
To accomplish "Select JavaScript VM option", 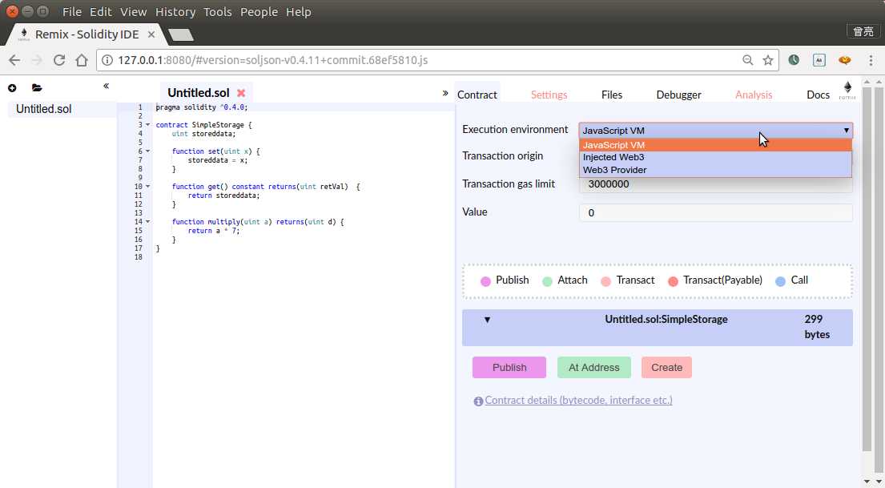I will pyautogui.click(x=716, y=145).
